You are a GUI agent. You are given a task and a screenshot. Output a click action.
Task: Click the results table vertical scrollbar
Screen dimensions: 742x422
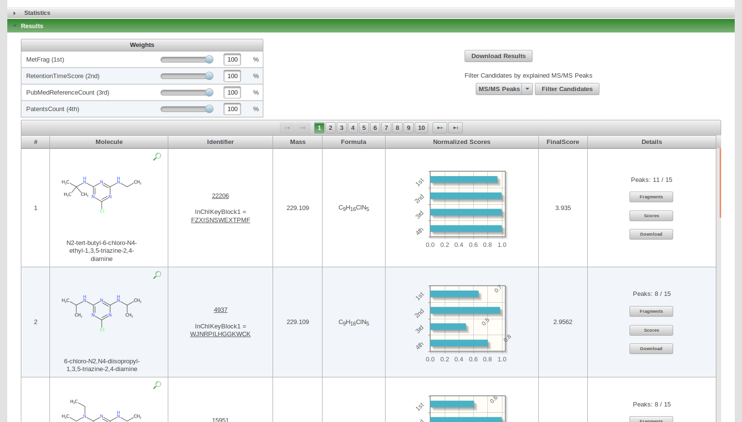click(x=720, y=183)
